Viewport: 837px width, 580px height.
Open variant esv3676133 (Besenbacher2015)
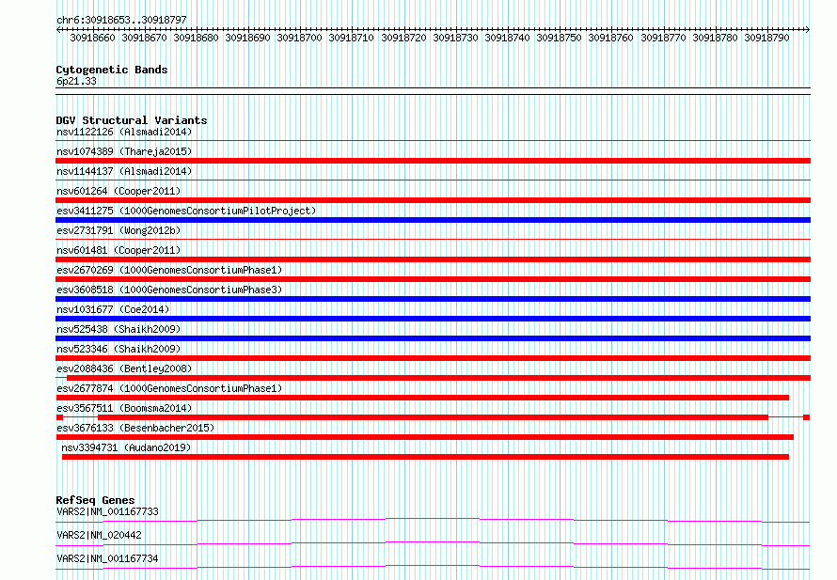click(x=135, y=428)
